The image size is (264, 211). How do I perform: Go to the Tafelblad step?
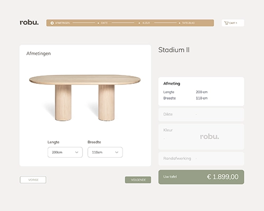pos(188,23)
